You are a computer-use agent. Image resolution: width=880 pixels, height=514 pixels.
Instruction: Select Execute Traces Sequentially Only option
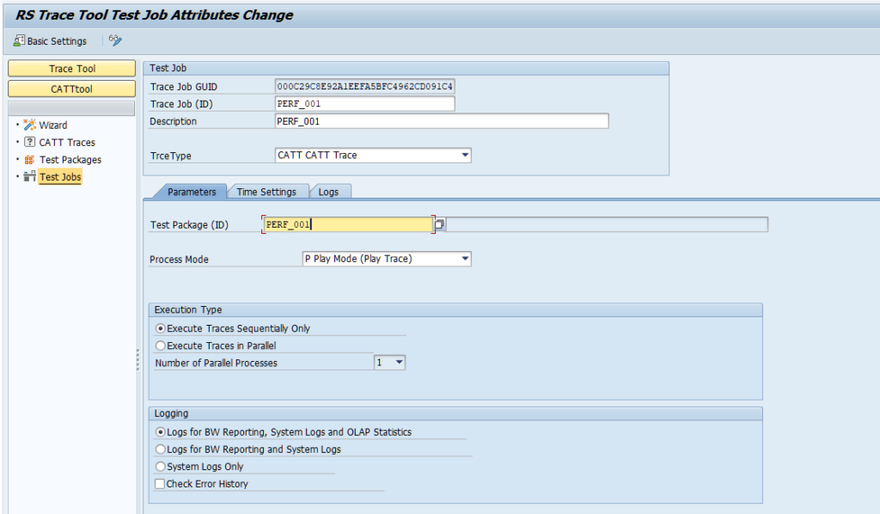coord(160,328)
